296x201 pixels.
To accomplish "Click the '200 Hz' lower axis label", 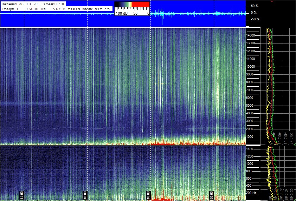I will tap(251, 193).
